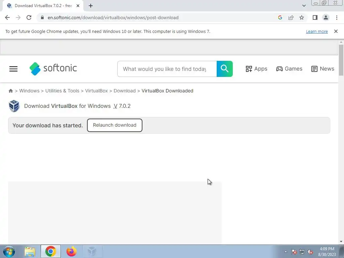Open Learn more about Chrome updates
Viewport: 344px width, 258px height.
[317, 32]
